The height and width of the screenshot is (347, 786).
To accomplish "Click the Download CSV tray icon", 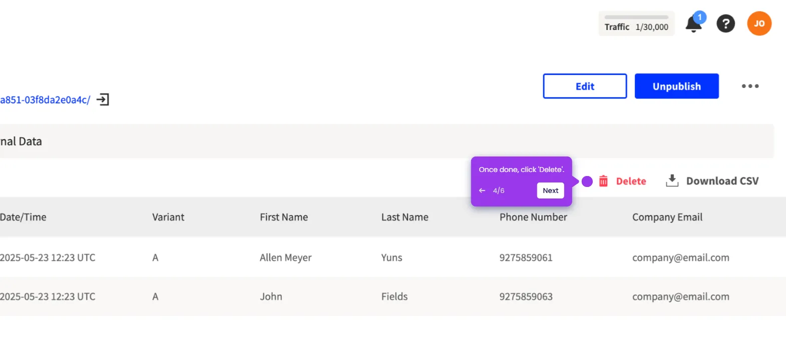I will pyautogui.click(x=672, y=180).
